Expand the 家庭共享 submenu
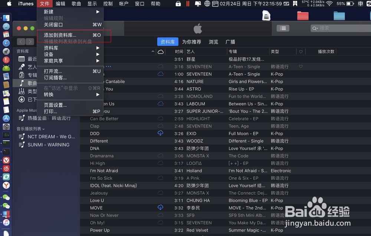 coord(70,61)
